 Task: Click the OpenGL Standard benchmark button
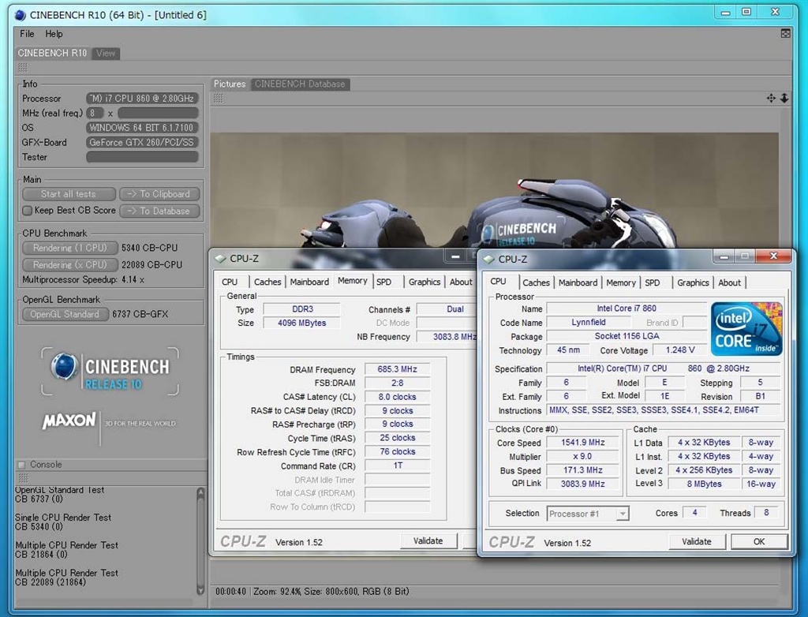click(x=65, y=314)
